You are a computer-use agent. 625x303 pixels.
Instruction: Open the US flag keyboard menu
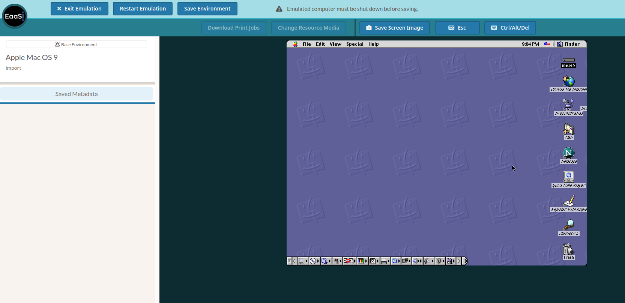pyautogui.click(x=547, y=44)
